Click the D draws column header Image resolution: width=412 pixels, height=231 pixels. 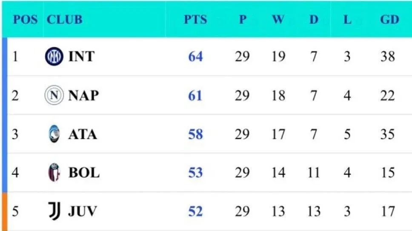coord(314,20)
